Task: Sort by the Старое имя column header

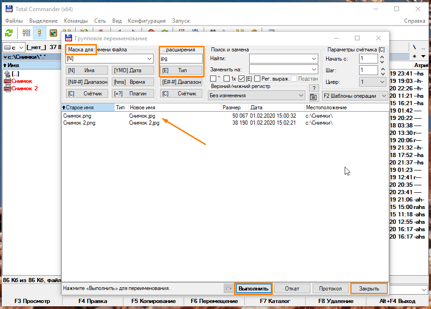Action: (x=88, y=107)
